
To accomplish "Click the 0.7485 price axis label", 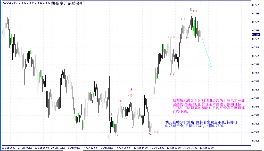I will pos(256,73).
